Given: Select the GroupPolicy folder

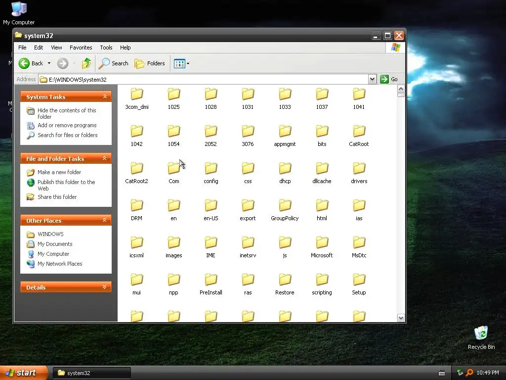Looking at the screenshot, I should tap(285, 210).
